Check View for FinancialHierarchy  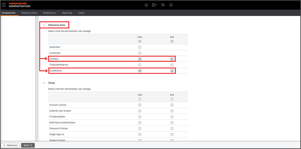(x=140, y=65)
